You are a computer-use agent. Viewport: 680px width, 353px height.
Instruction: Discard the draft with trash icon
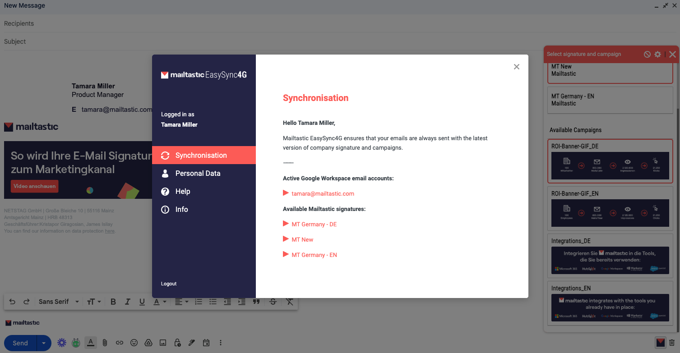point(672,343)
